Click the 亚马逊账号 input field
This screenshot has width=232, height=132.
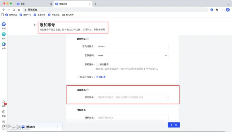coord(132,46)
